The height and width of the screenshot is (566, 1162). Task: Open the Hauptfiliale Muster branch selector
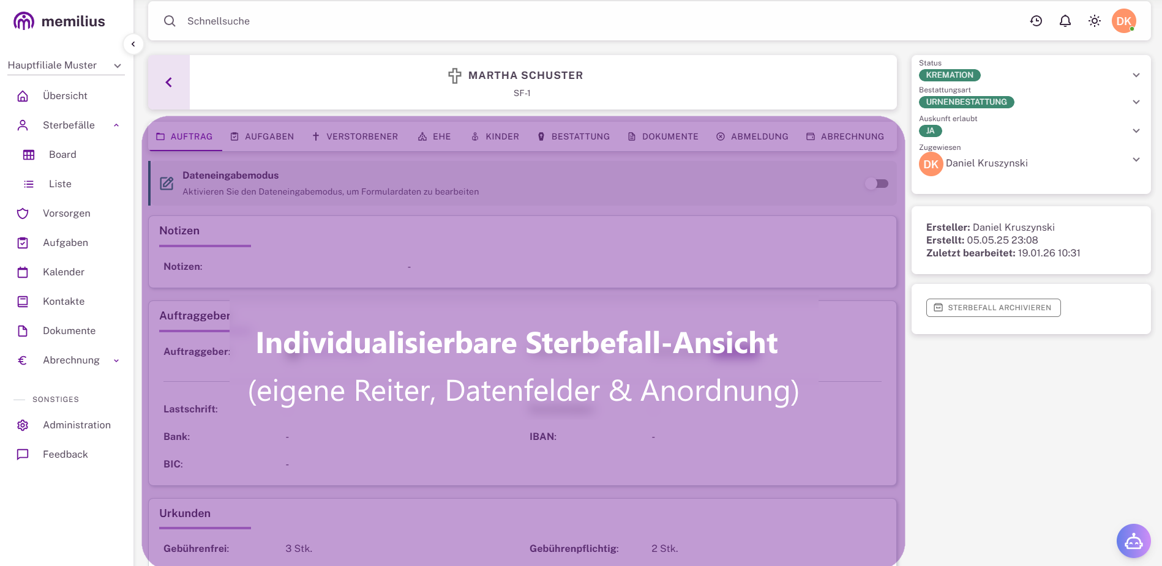coord(65,65)
